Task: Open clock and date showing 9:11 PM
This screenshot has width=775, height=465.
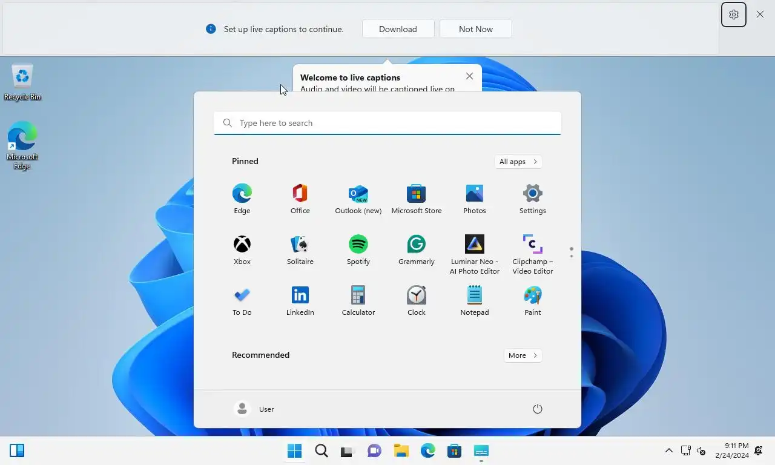Action: point(731,450)
